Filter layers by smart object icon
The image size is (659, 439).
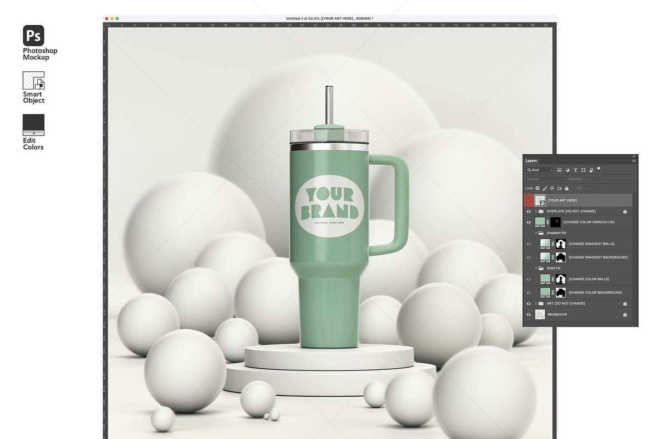[x=590, y=170]
